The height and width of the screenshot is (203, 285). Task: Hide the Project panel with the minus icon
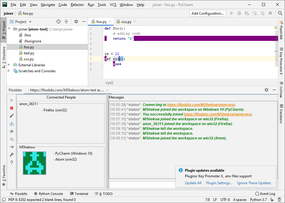point(84,21)
